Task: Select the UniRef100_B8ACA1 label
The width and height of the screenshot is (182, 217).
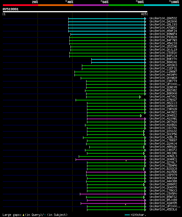Action: tap(163, 62)
